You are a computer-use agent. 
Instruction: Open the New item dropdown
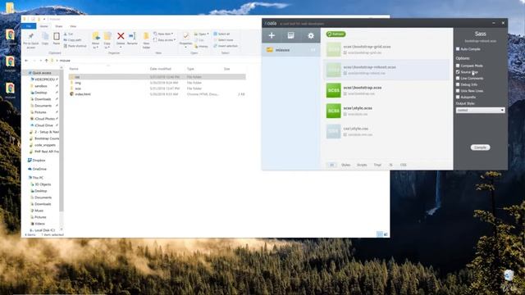coord(163,34)
